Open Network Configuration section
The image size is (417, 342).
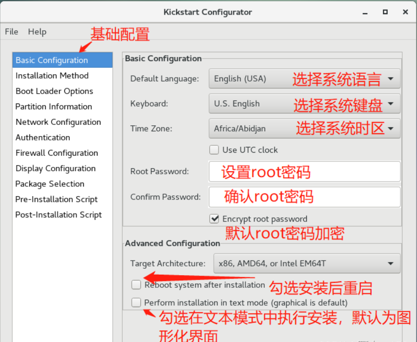coord(62,122)
